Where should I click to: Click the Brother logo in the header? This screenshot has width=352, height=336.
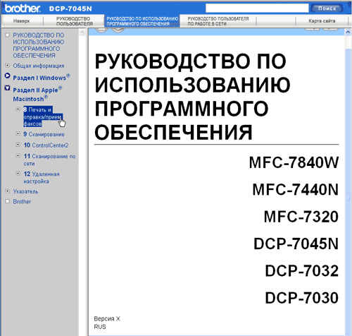pos(23,8)
